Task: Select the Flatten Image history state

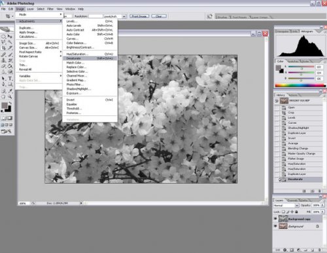Action: pos(298,159)
